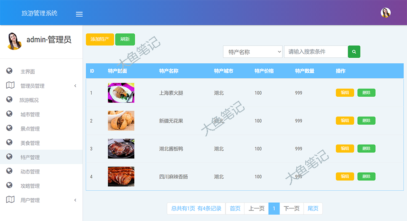This screenshot has width=407, height=221.
Task: Click the 四川麻辣香肠 name cell
Action: [x=173, y=177]
